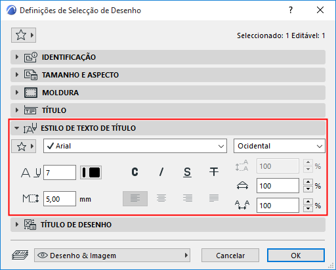Open the pen color swatch picker
336x270 pixels.
pyautogui.click(x=91, y=172)
